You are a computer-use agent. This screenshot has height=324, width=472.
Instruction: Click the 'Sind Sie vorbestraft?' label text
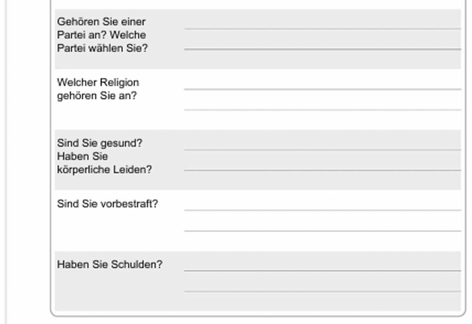pyautogui.click(x=107, y=204)
